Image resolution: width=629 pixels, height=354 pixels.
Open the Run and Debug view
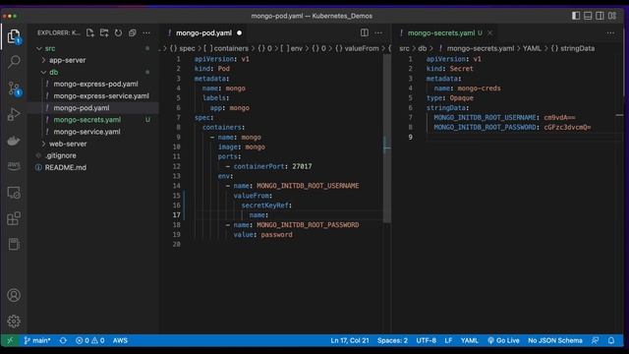[x=14, y=114]
